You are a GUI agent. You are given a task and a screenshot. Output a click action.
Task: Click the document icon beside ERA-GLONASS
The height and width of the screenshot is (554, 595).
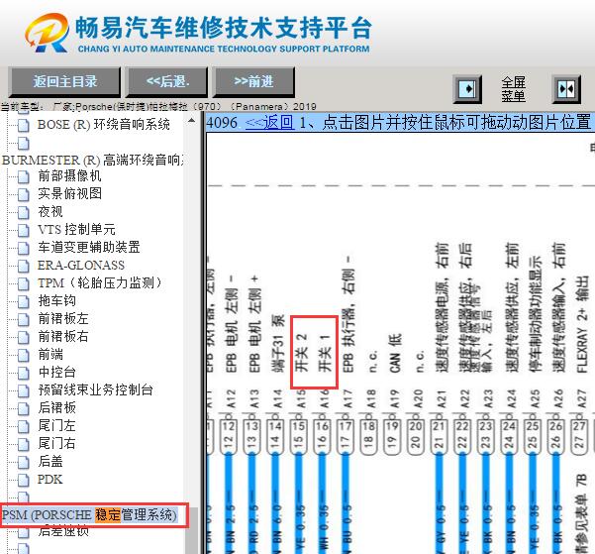(23, 266)
